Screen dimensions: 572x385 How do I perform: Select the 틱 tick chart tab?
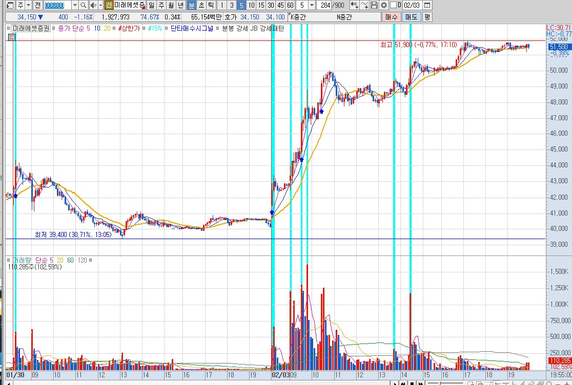coord(211,5)
